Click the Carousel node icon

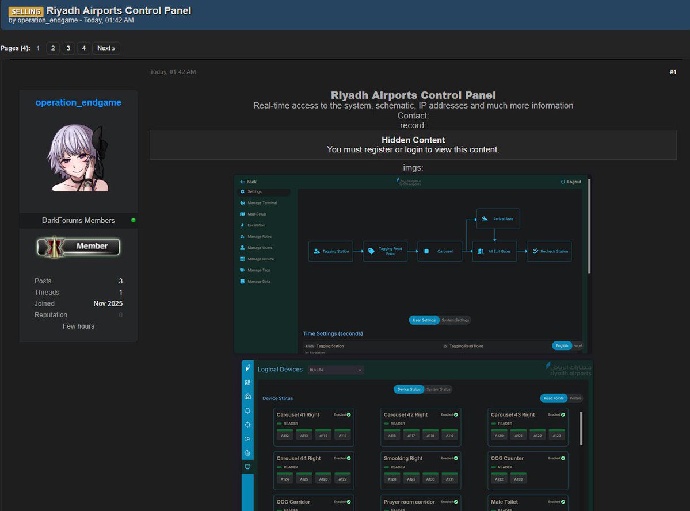coord(426,251)
